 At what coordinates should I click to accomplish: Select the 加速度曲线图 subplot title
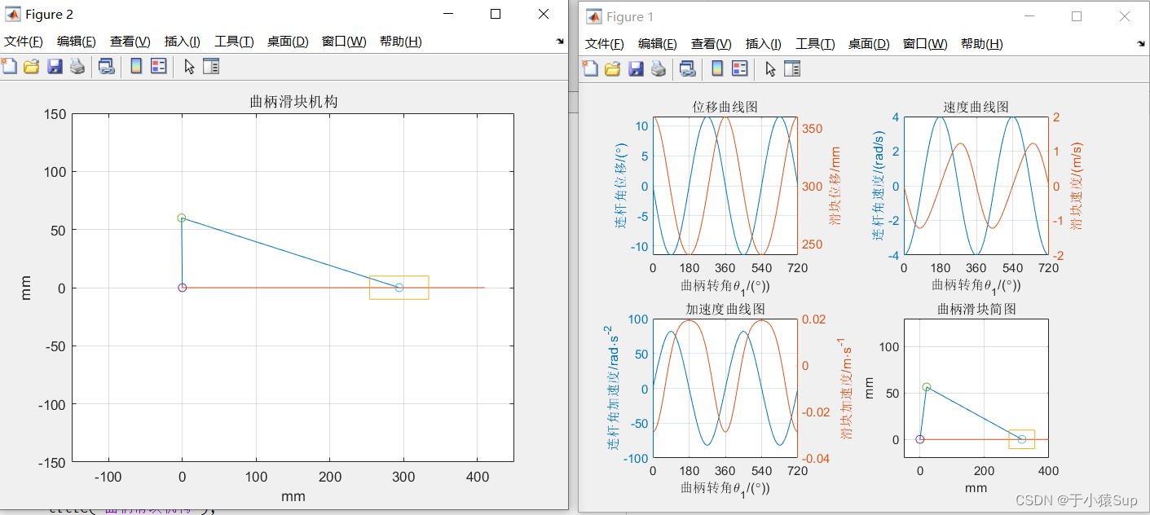click(x=725, y=309)
